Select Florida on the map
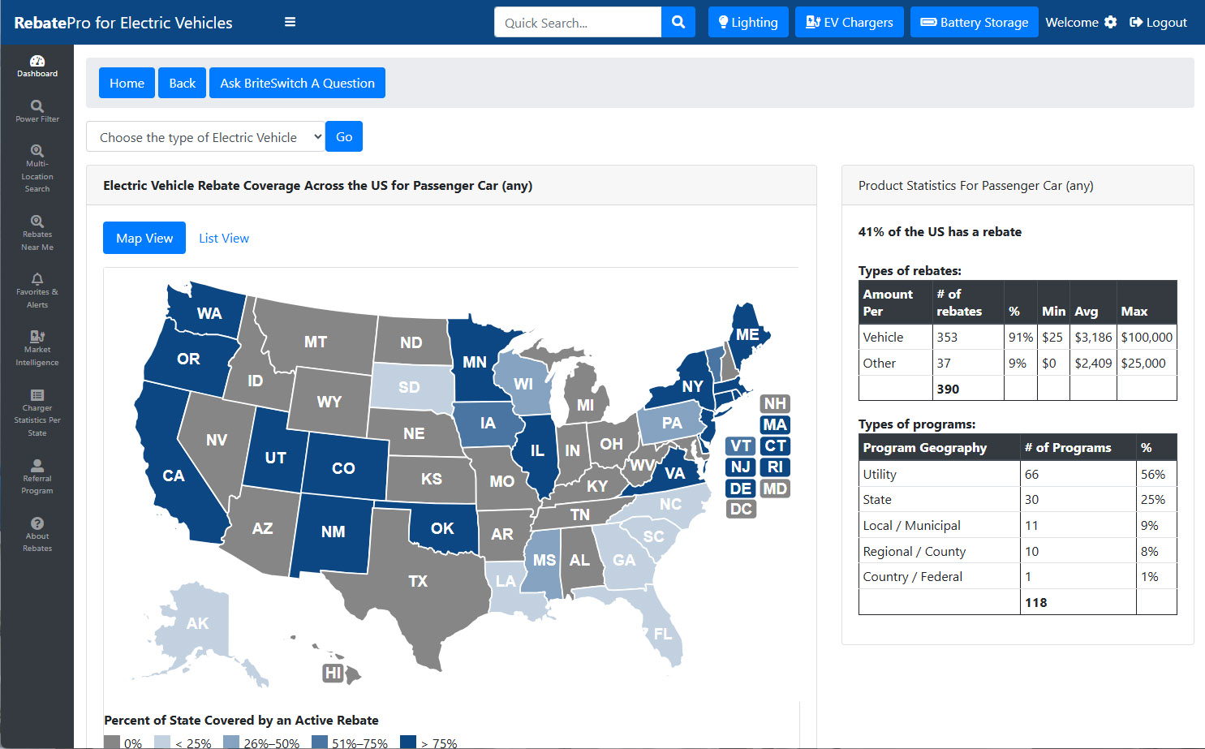Viewport: 1205px width, 749px height. point(663,634)
